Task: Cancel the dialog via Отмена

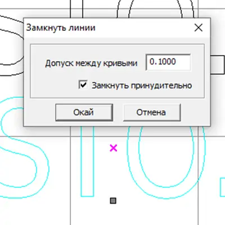Action: pyautogui.click(x=152, y=112)
